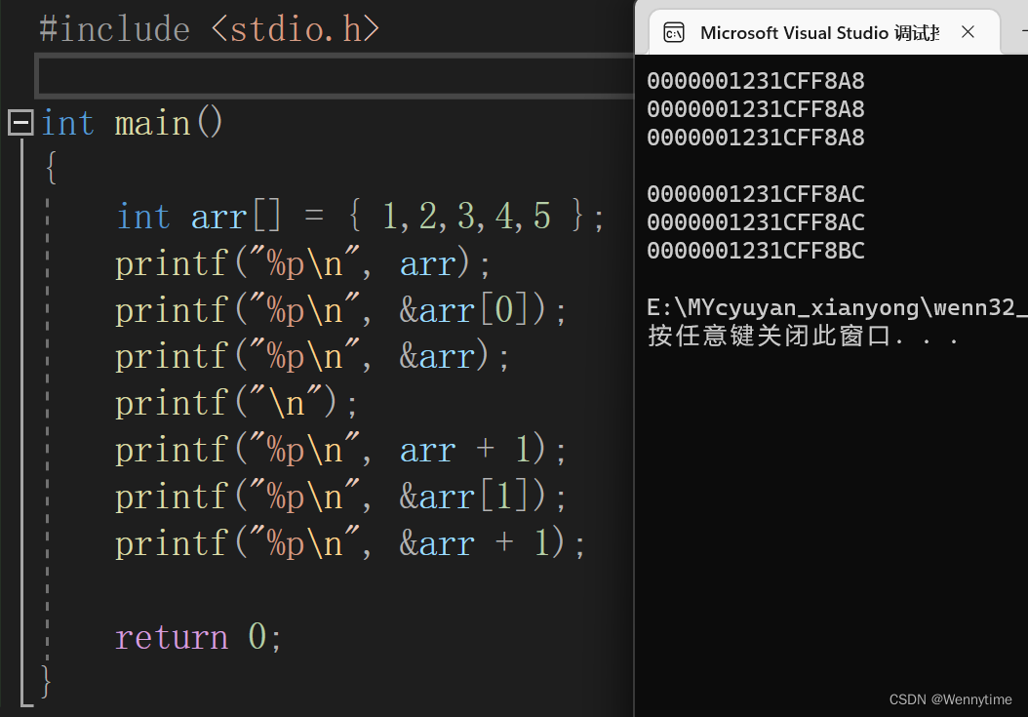This screenshot has height=717, width=1028.
Task: Collapse the main() function code block
Action: point(20,123)
